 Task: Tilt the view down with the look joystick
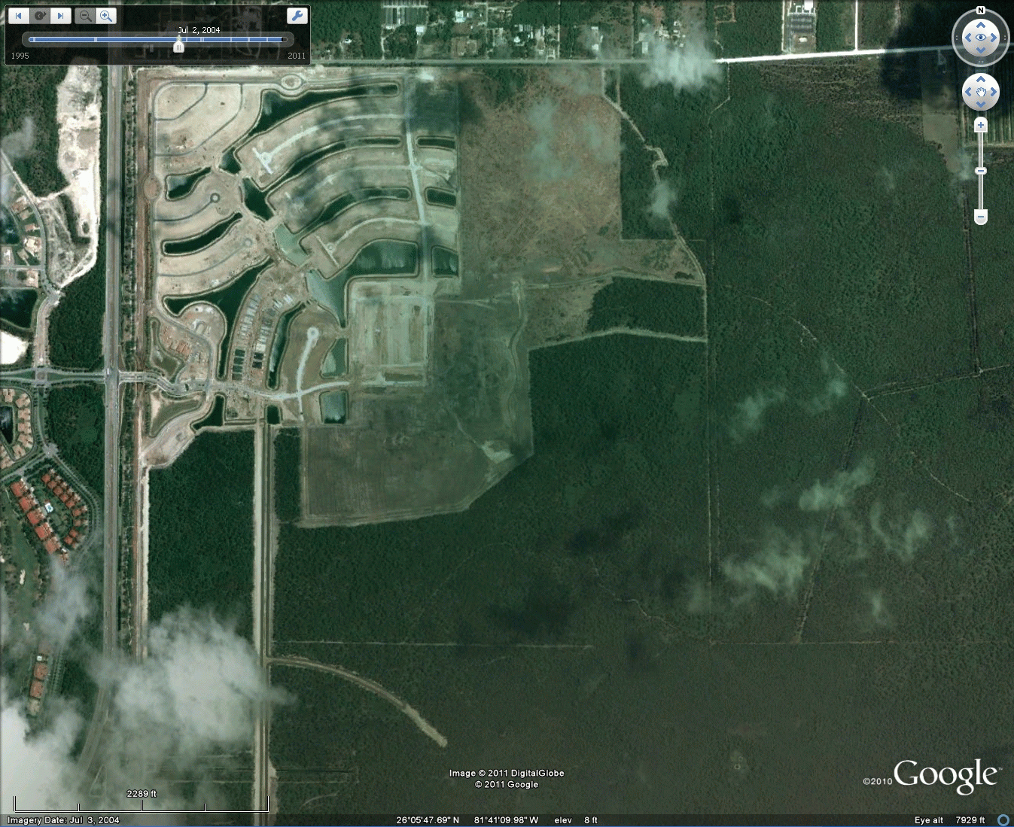pyautogui.click(x=981, y=50)
